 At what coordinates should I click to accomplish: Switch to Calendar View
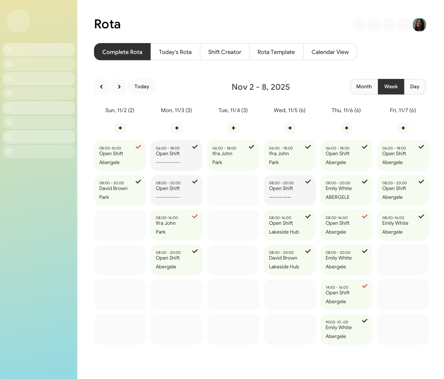tap(330, 52)
